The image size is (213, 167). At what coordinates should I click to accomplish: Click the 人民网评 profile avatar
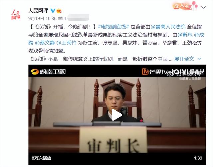click(x=15, y=15)
